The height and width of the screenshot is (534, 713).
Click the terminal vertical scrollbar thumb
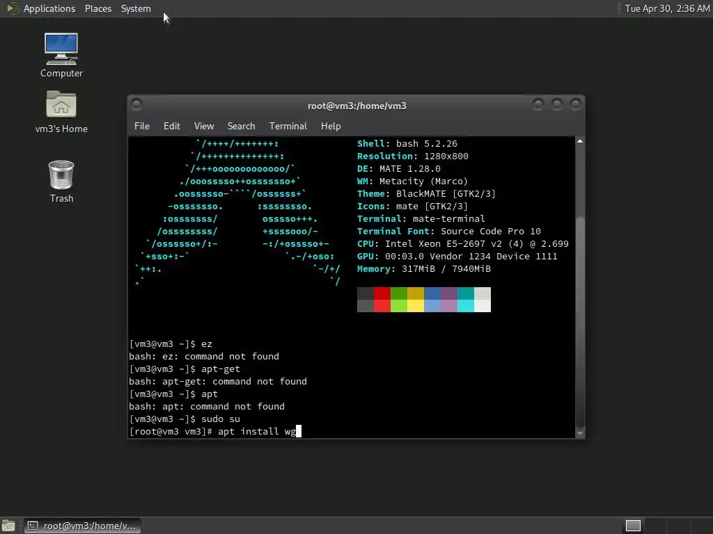tap(580, 322)
